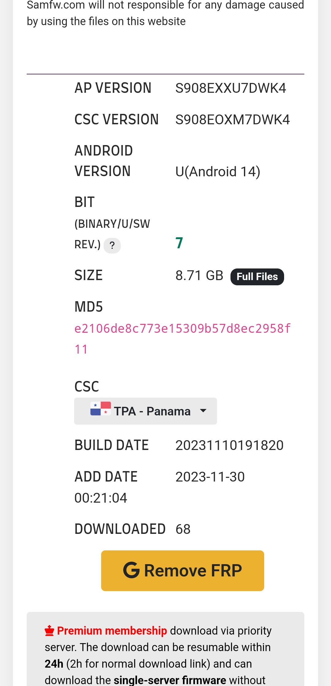This screenshot has height=686, width=331.
Task: Select the AP VERSION value S908EXXU7DWK4
Action: tap(231, 88)
